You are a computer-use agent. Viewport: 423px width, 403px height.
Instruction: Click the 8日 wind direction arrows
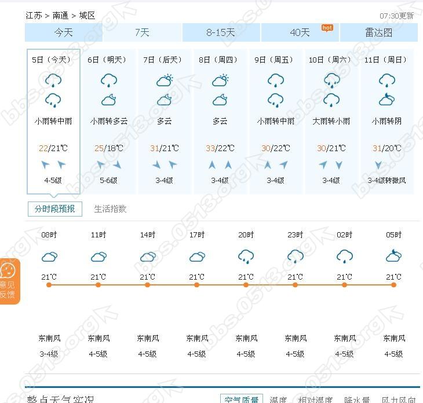220,164
